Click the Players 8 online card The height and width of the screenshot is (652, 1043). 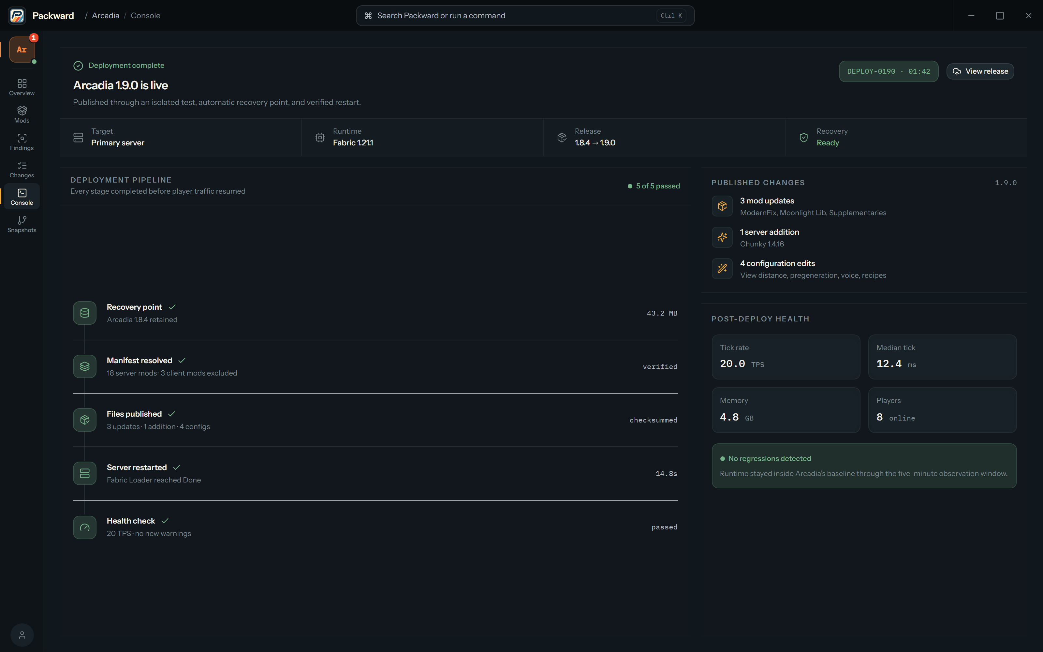(942, 410)
